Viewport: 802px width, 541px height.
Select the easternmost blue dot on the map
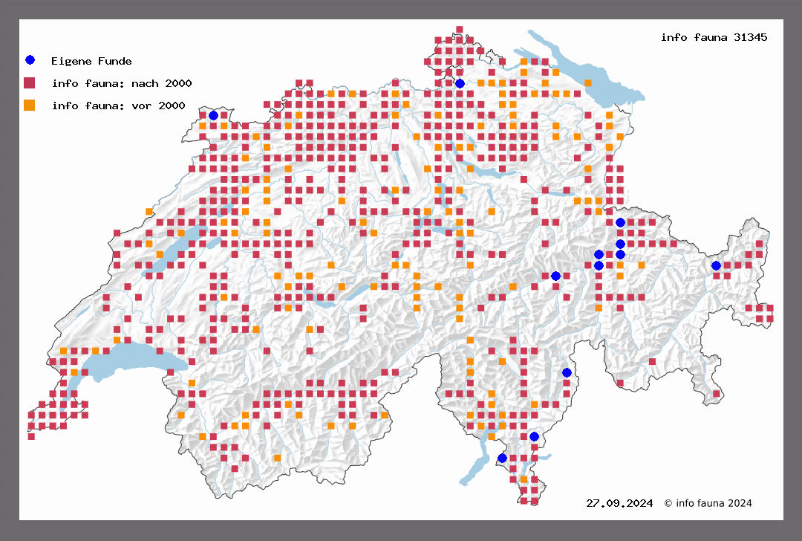tap(716, 265)
